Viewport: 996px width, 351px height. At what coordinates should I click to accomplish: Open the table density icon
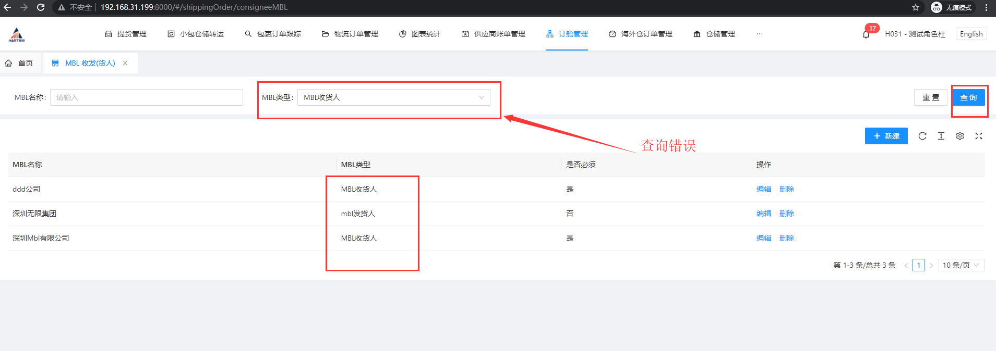click(941, 136)
